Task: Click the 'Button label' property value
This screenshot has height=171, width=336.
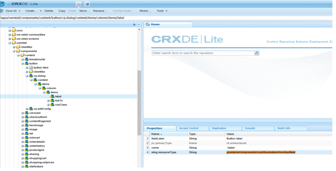Action: coord(234,139)
